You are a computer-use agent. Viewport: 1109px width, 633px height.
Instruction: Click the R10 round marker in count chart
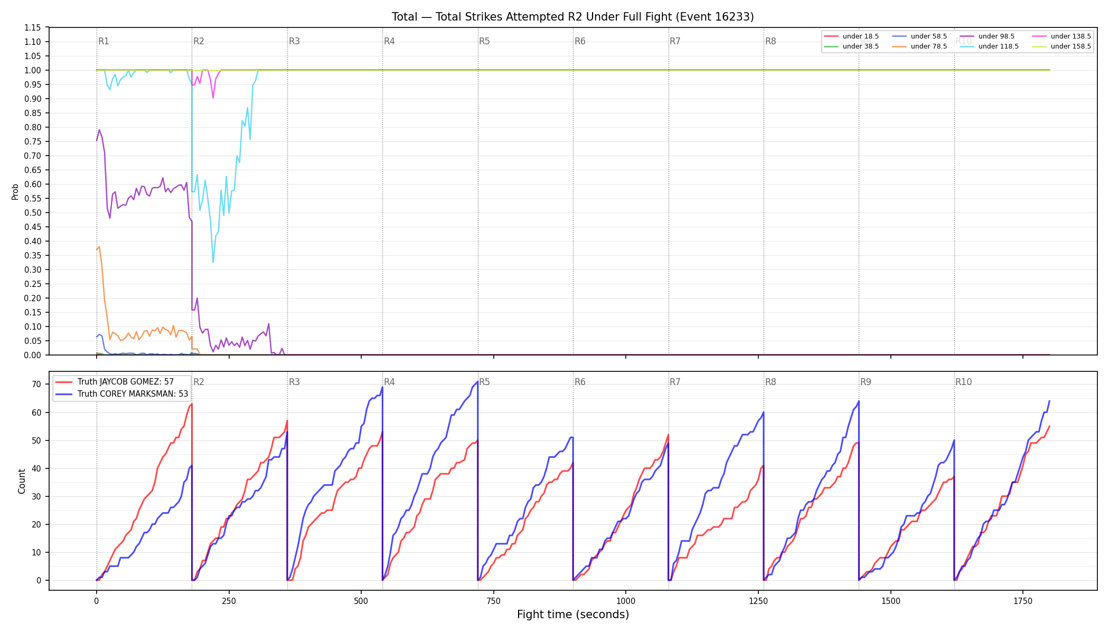(x=963, y=382)
